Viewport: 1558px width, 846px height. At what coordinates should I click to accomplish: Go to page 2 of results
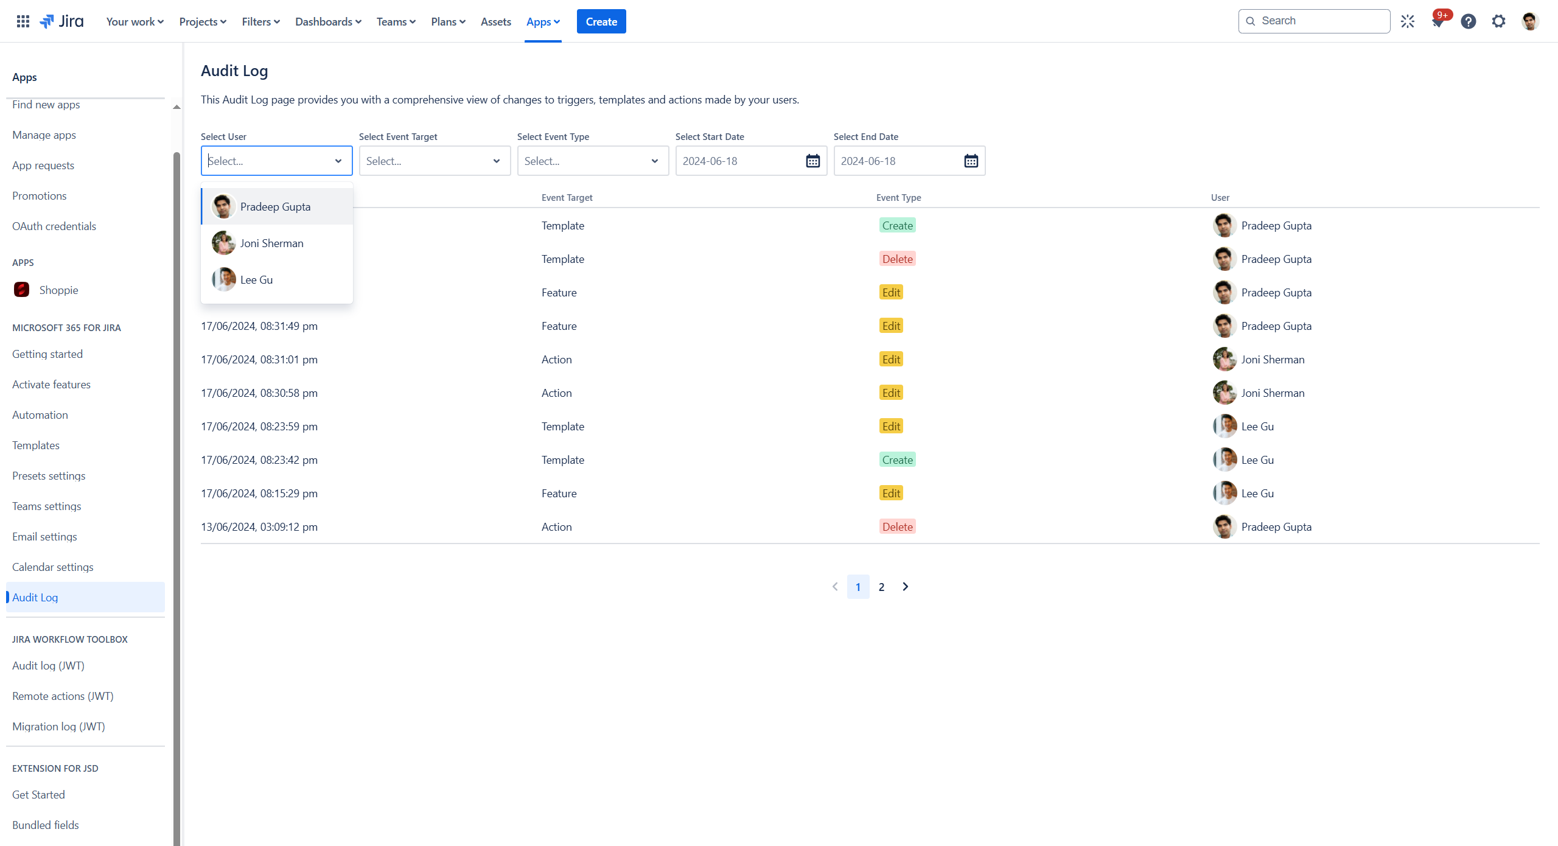(881, 587)
